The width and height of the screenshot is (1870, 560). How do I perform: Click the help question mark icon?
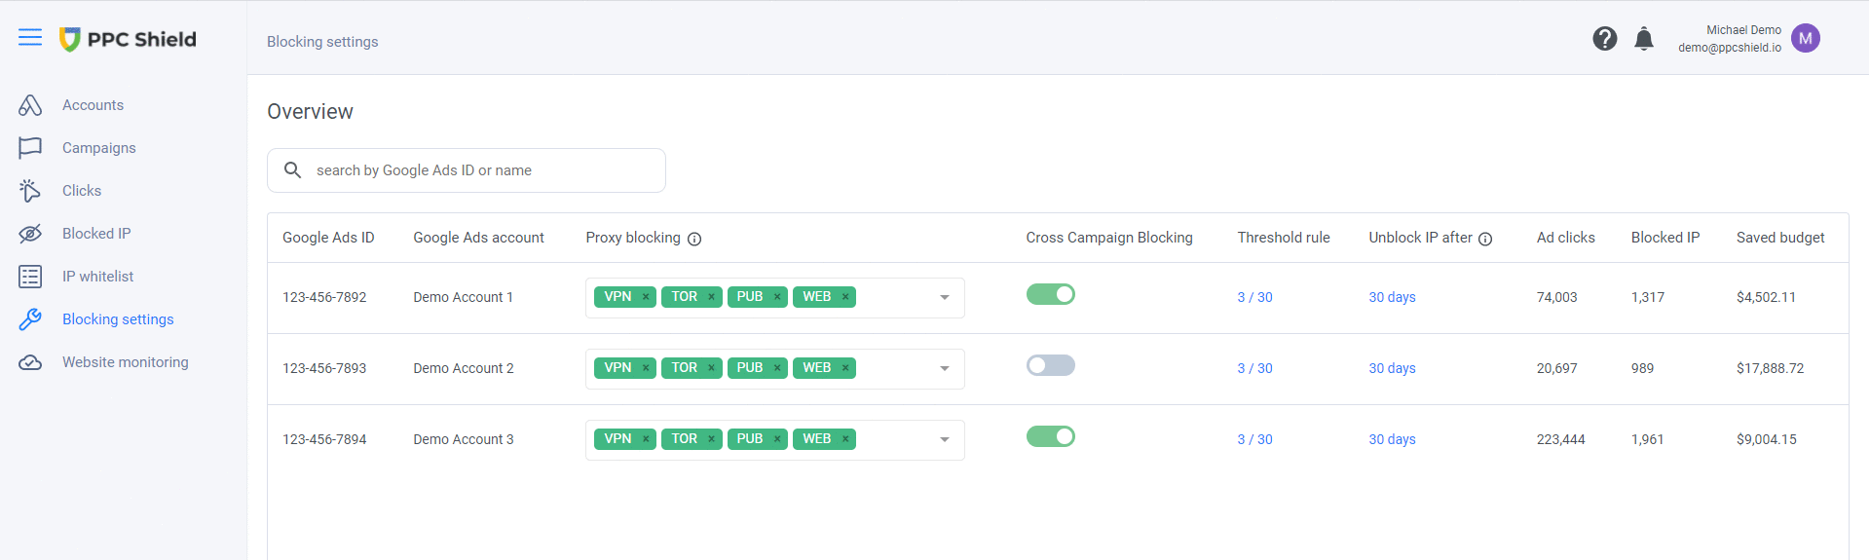point(1604,39)
